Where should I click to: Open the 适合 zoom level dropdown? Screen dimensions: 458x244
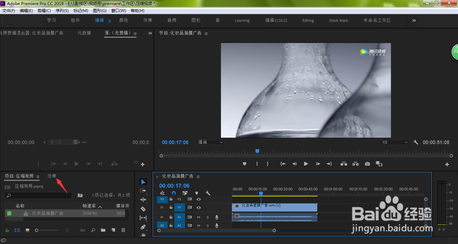click(x=211, y=142)
